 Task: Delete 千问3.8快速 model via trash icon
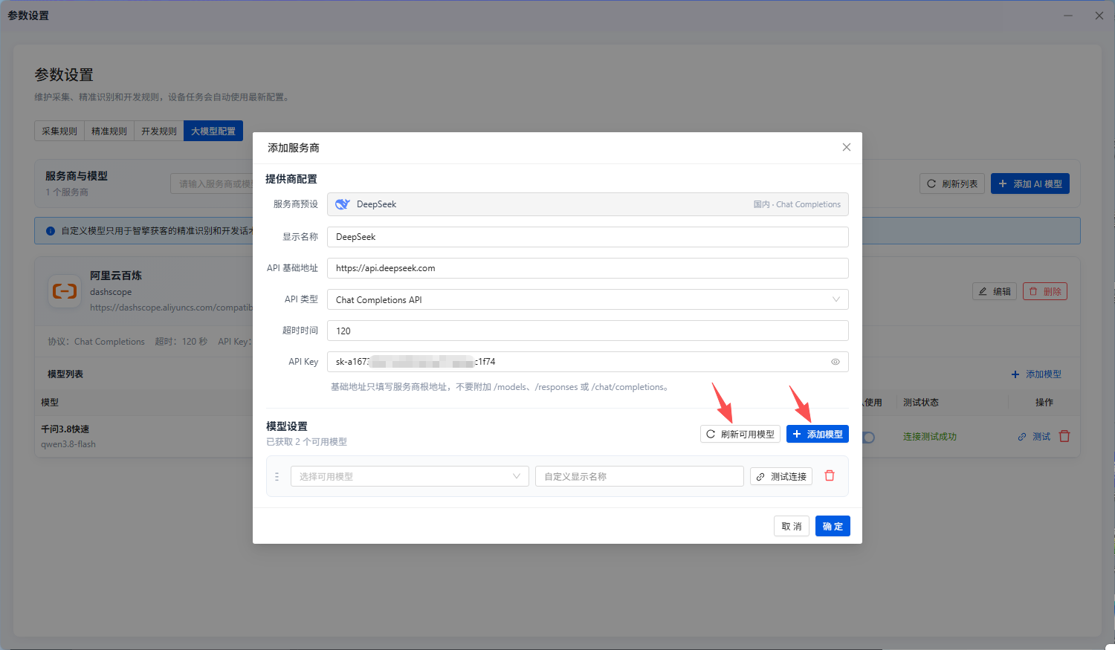1064,436
